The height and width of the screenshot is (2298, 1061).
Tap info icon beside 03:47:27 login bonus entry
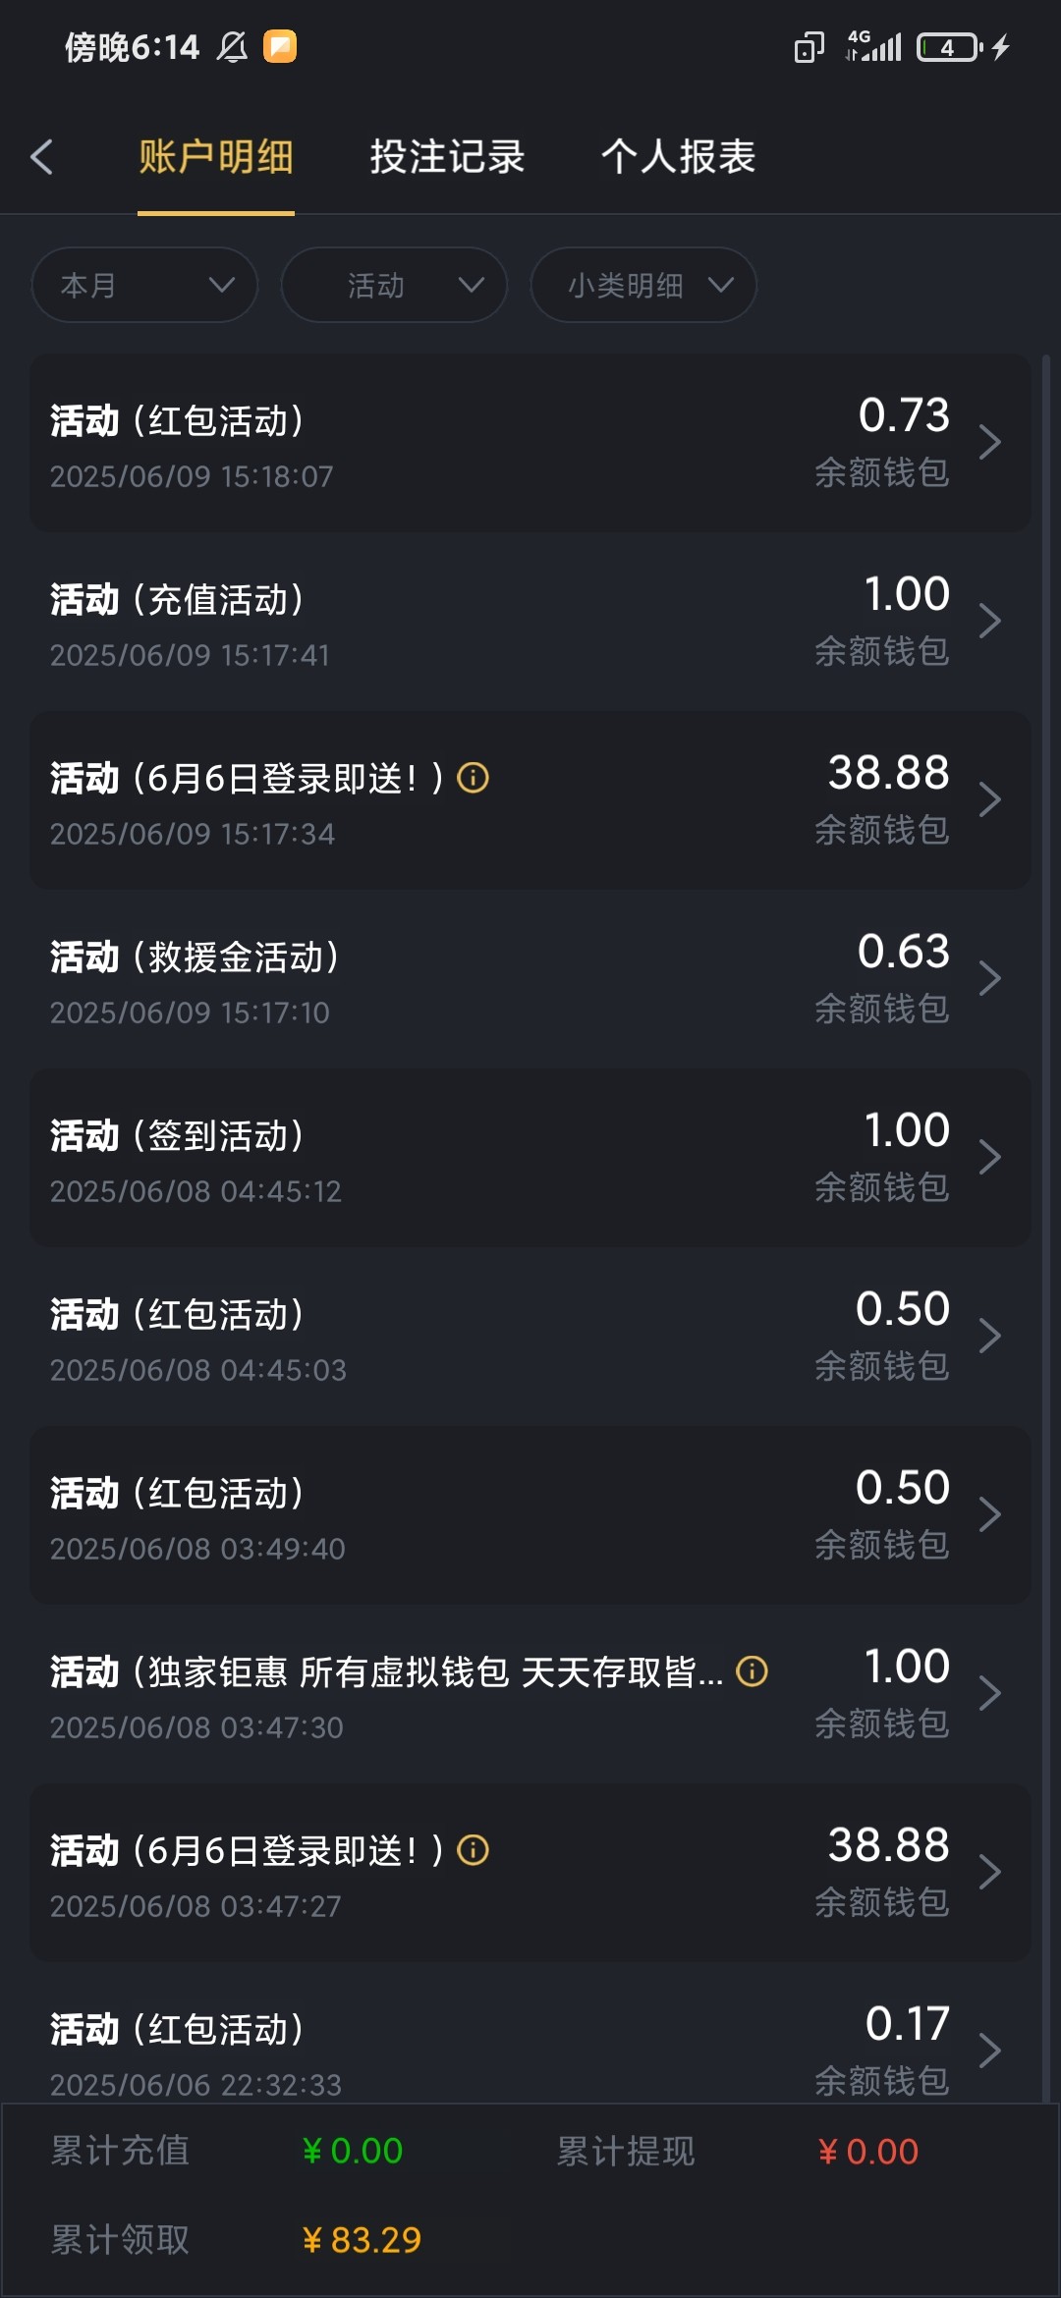(474, 1850)
